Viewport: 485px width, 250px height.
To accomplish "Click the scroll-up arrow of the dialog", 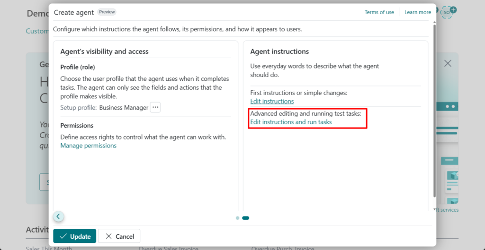I will [434, 22].
